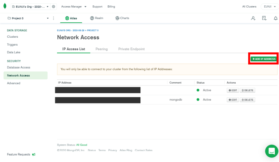The width and height of the screenshot is (279, 162).
Task: Click the MongoDB leaf logo
Action: (x=5, y=6)
